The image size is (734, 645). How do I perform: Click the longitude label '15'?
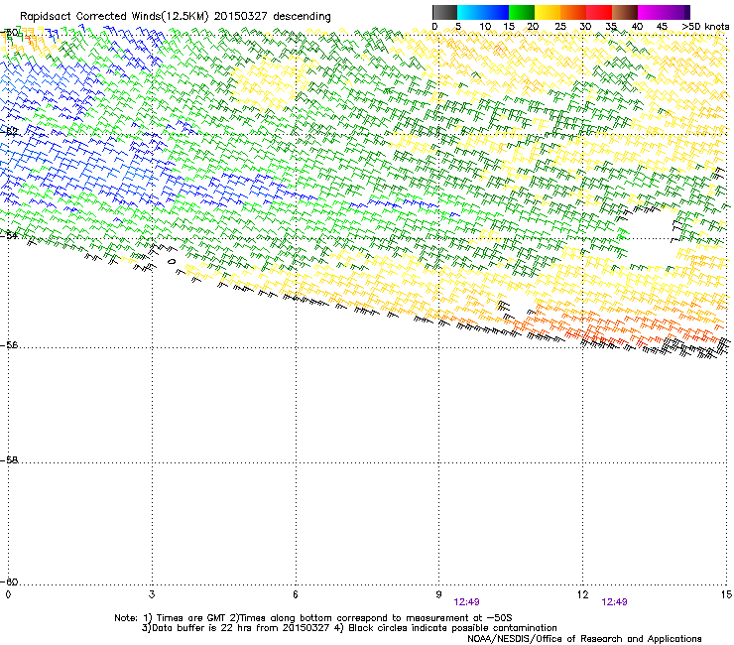coord(726,594)
